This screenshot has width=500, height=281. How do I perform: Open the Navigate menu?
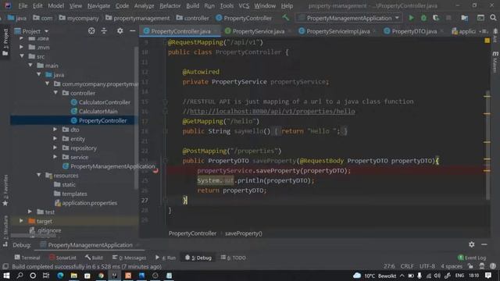98,5
